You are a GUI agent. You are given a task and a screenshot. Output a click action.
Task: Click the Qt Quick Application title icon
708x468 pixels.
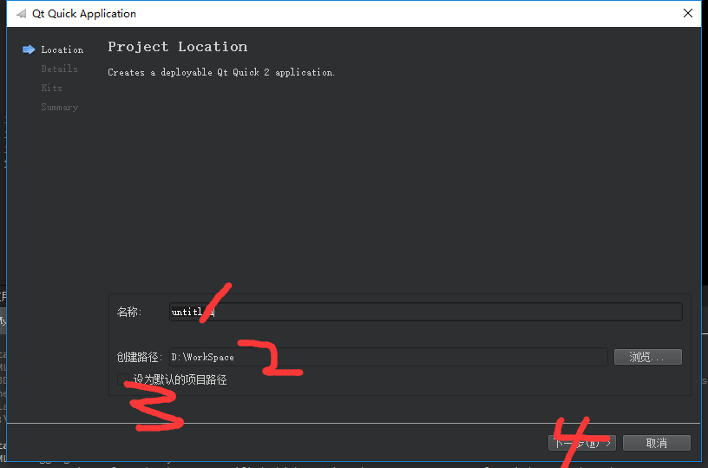[x=21, y=14]
